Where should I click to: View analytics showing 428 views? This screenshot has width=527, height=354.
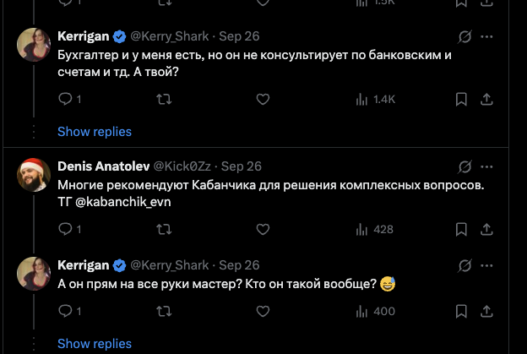[375, 229]
